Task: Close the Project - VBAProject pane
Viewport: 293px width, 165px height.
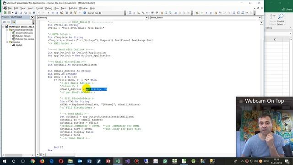Action: pos(33,17)
